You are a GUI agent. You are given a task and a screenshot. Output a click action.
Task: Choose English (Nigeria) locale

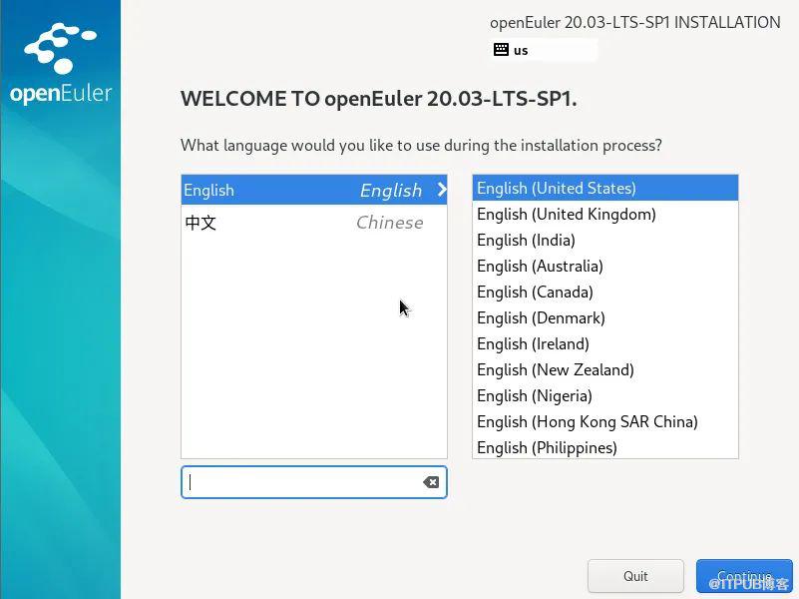tap(605, 396)
